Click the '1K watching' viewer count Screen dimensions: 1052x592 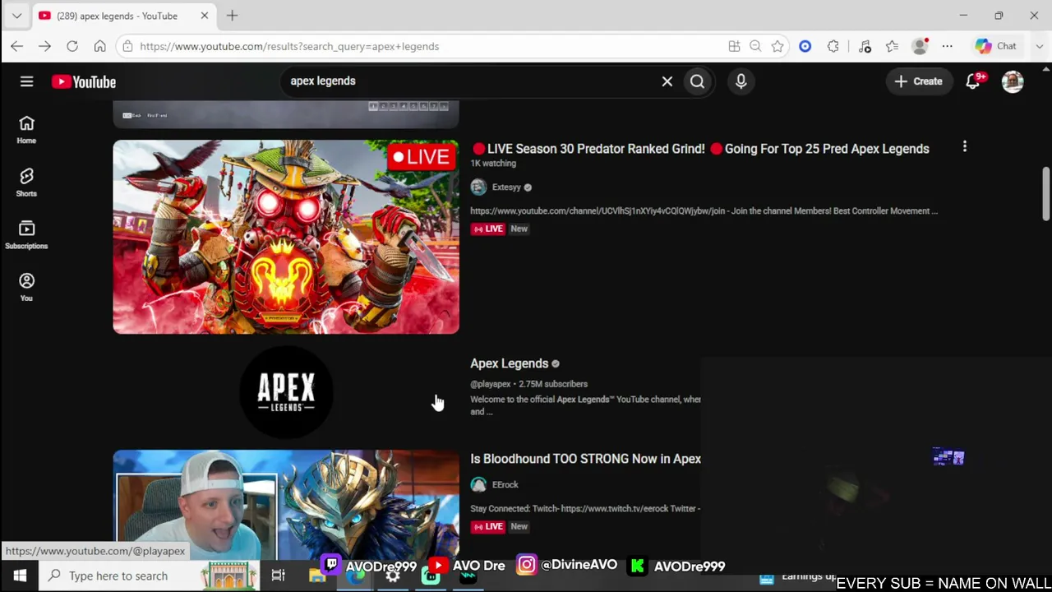493,164
